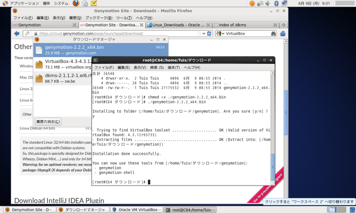Open terminal 端末(T) menu
The image size is (356, 213).
click(174, 67)
